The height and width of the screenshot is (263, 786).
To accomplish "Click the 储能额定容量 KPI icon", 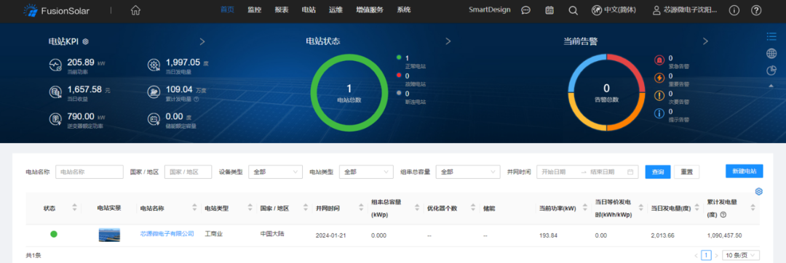I will pyautogui.click(x=154, y=119).
